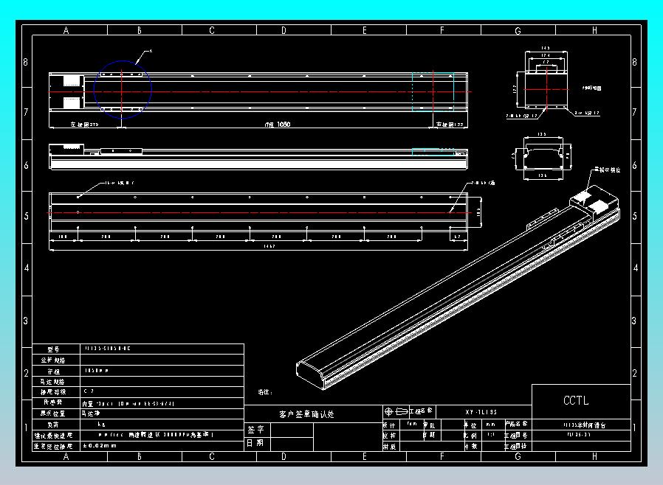Select the ±0.02mm repeat accuracy value
The height and width of the screenshot is (485, 663).
[x=100, y=445]
